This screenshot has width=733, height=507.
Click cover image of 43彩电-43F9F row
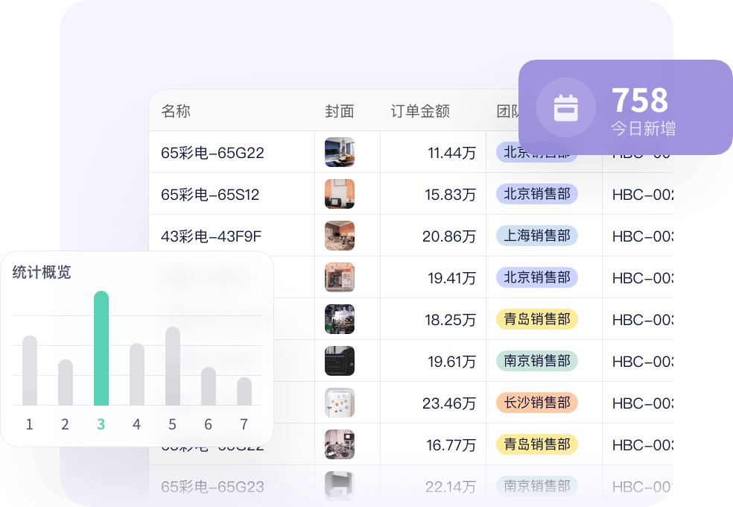340,236
